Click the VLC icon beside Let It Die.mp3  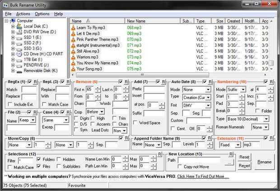[73, 33]
